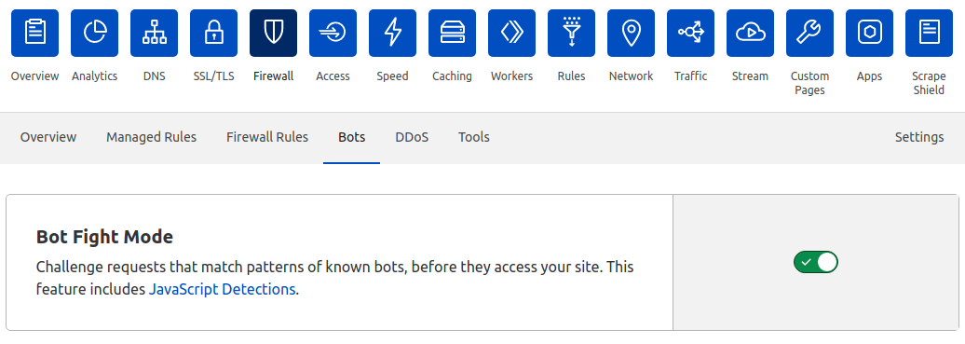The height and width of the screenshot is (344, 965).
Task: Open the Scrape Shield document icon
Action: (929, 33)
